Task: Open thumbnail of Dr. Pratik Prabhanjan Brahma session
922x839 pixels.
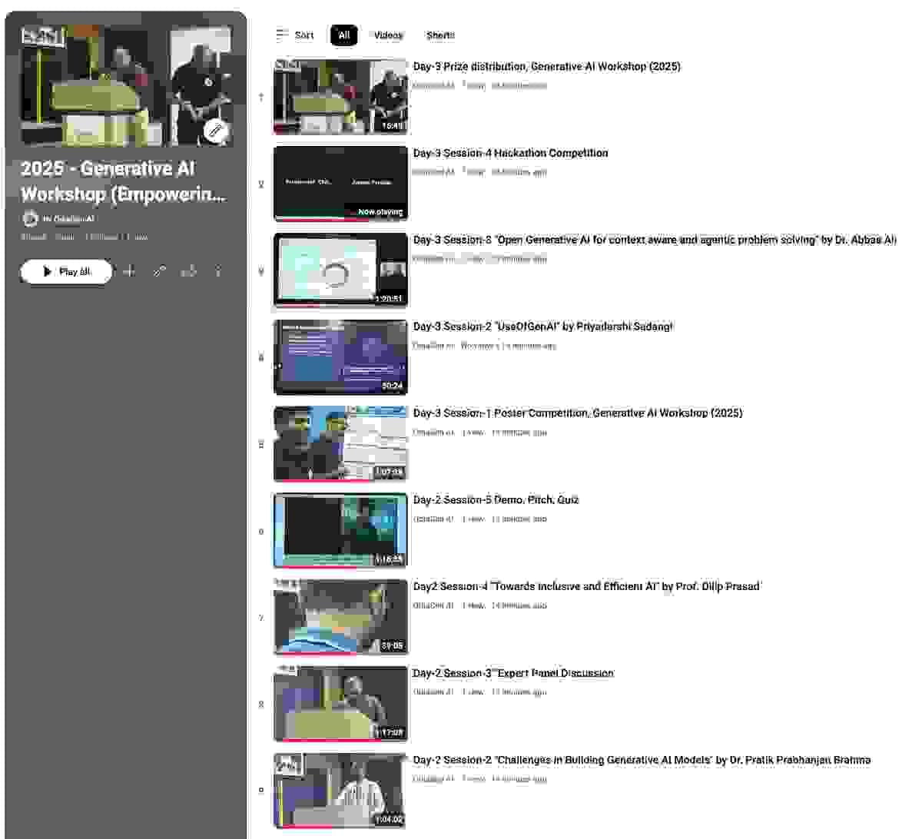Action: (x=340, y=791)
